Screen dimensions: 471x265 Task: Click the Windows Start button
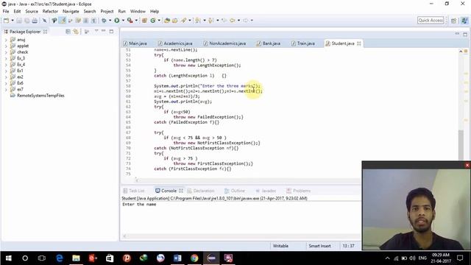[x=8, y=258]
